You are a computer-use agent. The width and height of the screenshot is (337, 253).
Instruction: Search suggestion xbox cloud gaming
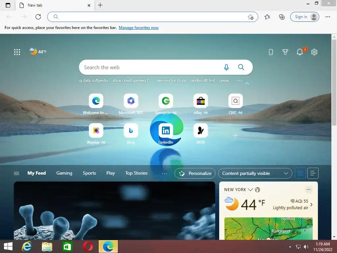click(x=132, y=80)
